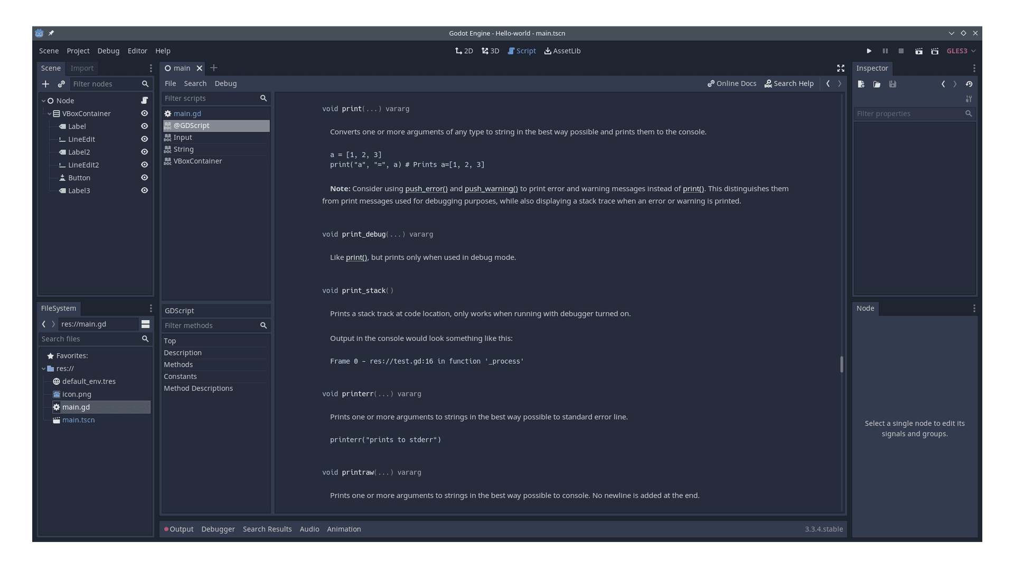Click the run project play icon

point(868,50)
